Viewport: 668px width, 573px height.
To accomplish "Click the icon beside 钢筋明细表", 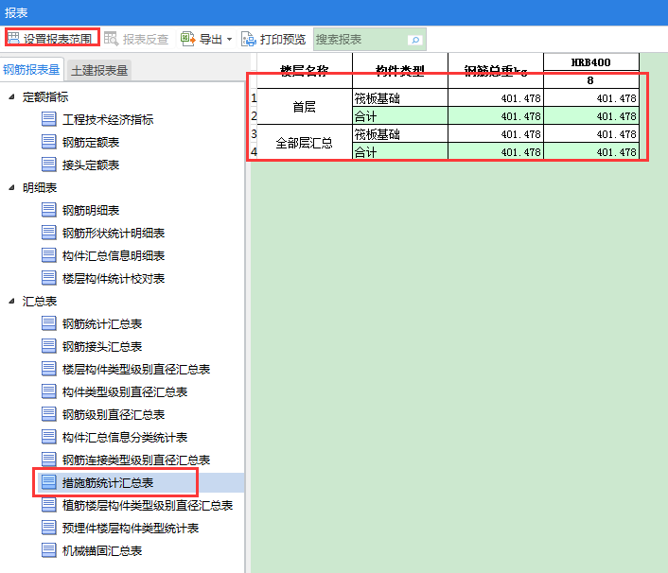I will click(x=49, y=210).
